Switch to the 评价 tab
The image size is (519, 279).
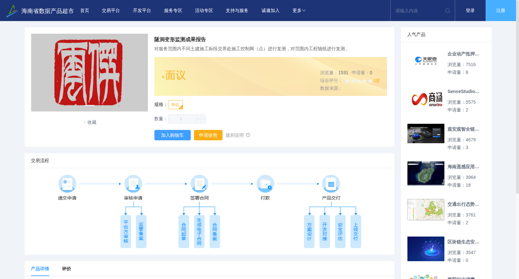(x=66, y=269)
